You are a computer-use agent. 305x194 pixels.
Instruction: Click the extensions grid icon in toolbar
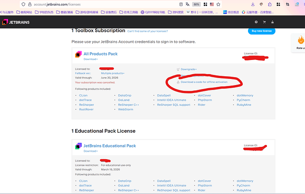tap(278, 4)
